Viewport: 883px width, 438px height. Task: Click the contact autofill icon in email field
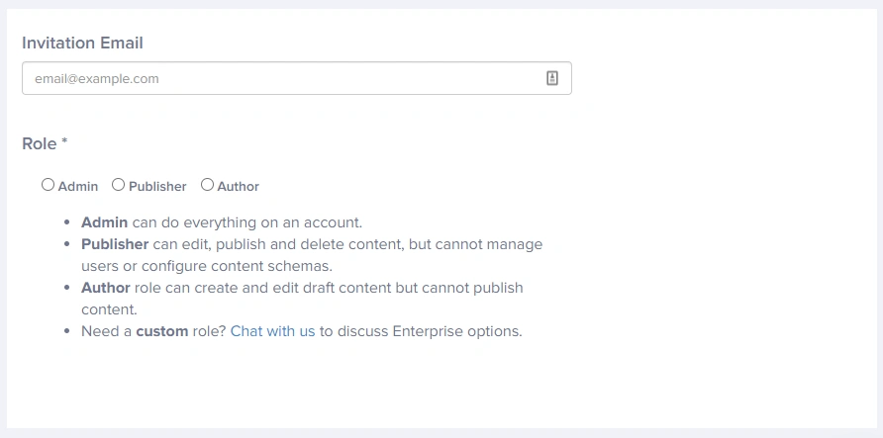click(x=552, y=79)
